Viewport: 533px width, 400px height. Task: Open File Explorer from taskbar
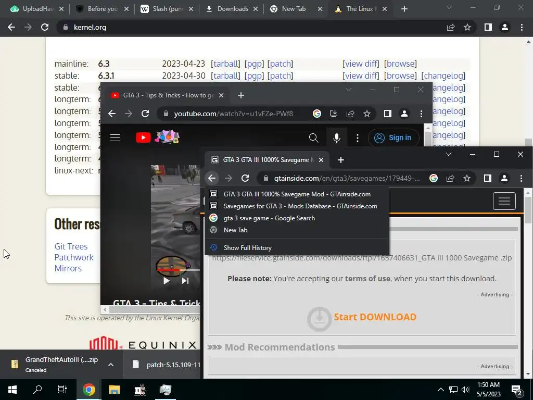click(114, 390)
